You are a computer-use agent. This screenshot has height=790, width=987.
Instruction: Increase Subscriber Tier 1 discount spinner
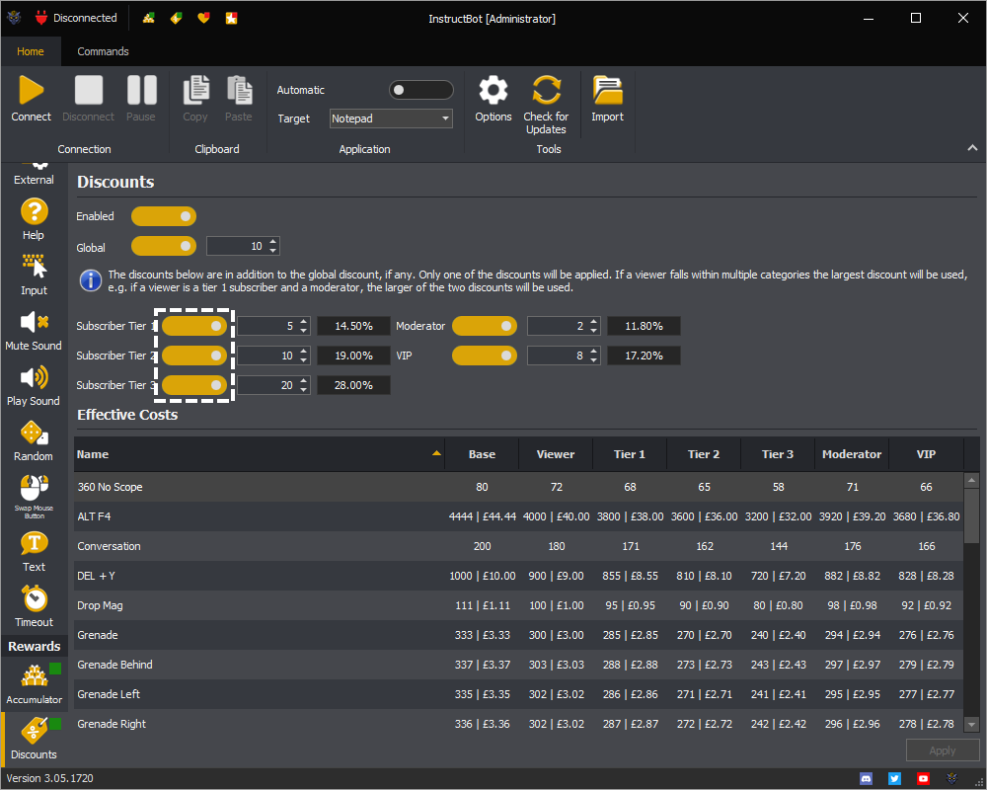pyautogui.click(x=303, y=321)
